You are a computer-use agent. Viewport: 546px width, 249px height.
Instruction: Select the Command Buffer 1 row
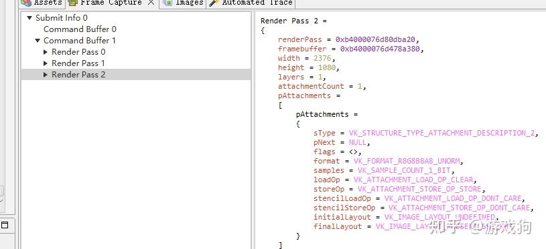coord(136,41)
